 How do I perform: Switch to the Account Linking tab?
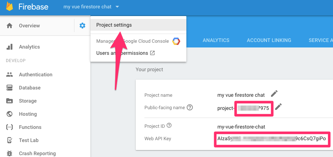pos(269,40)
